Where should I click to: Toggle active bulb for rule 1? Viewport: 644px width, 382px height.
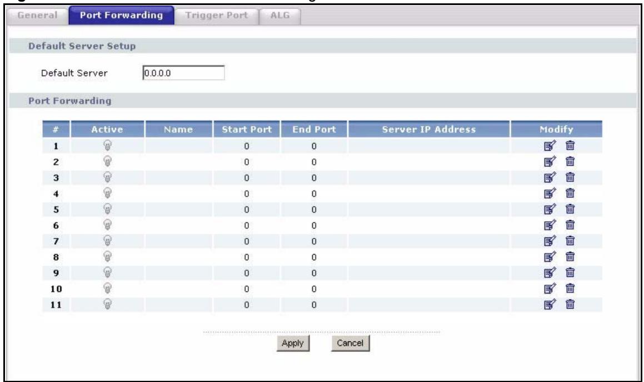tap(107, 145)
